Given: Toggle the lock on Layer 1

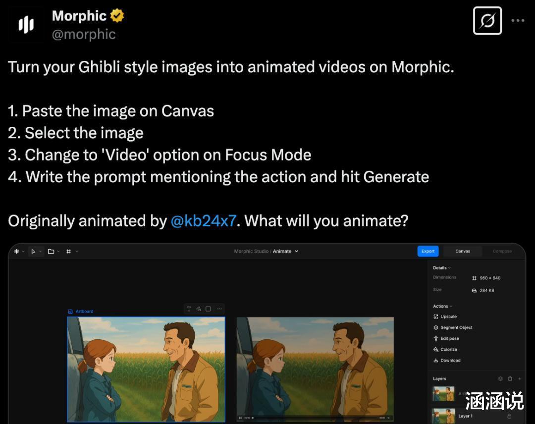Looking at the screenshot, I should (x=509, y=416).
